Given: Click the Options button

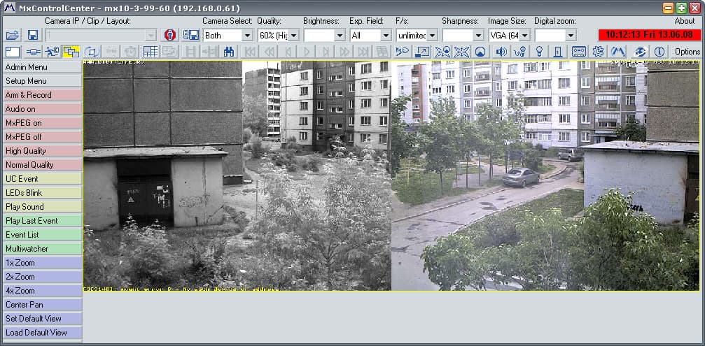Looking at the screenshot, I should point(687,52).
